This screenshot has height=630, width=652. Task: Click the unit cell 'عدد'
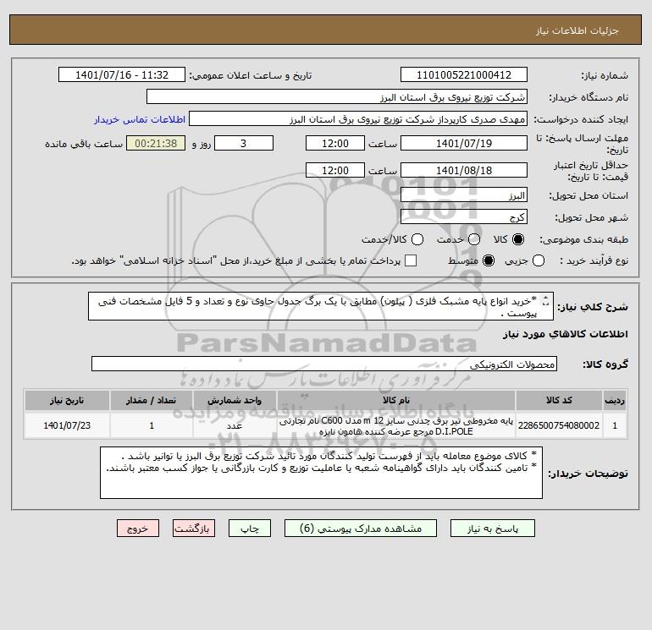point(235,425)
